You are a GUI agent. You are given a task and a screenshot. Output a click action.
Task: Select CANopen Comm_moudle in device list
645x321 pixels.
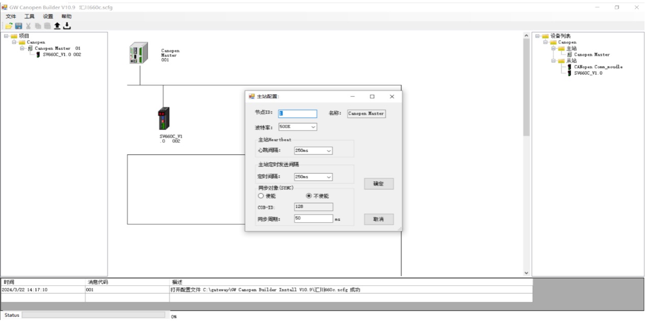[598, 67]
